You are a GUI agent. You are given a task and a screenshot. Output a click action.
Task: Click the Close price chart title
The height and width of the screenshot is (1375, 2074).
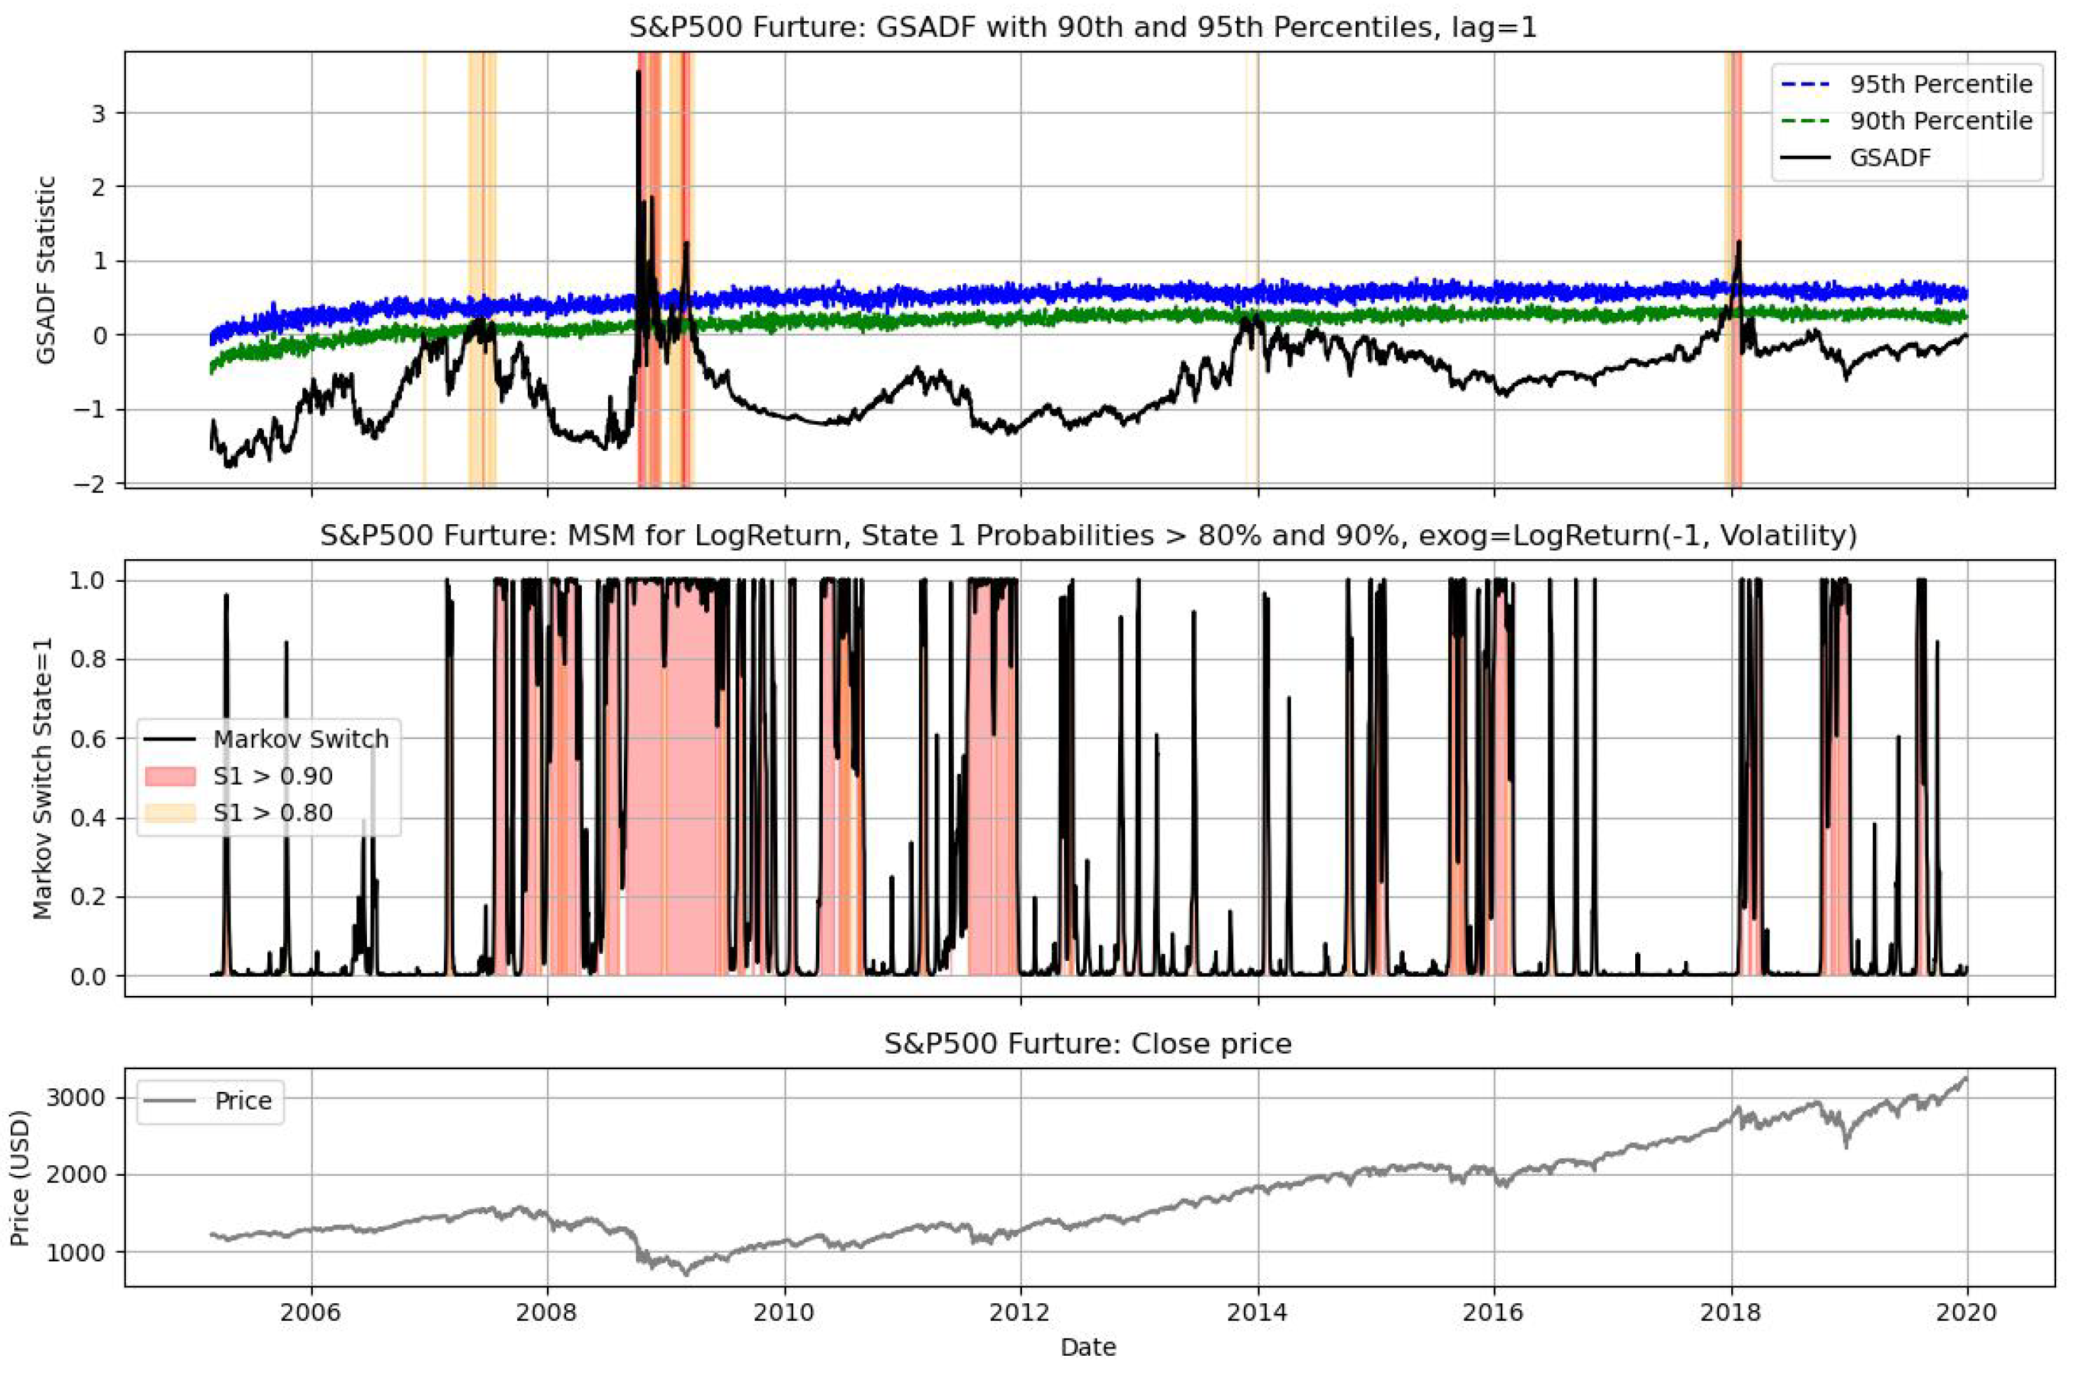click(x=1087, y=1044)
